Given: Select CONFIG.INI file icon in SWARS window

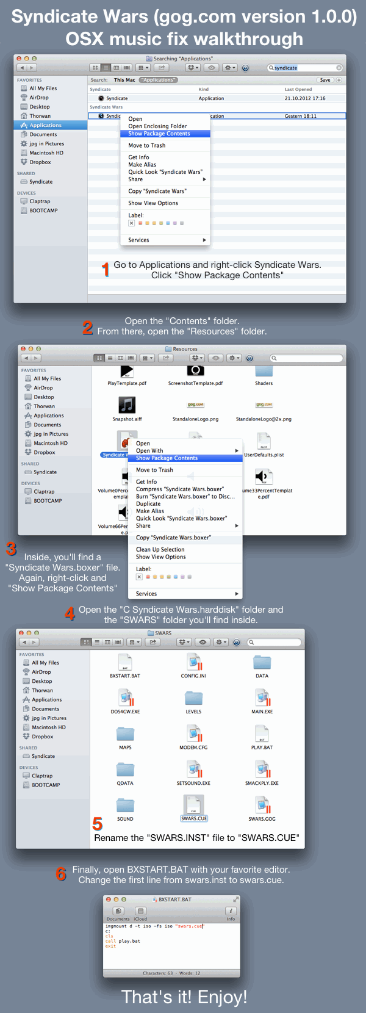Looking at the screenshot, I should (194, 662).
